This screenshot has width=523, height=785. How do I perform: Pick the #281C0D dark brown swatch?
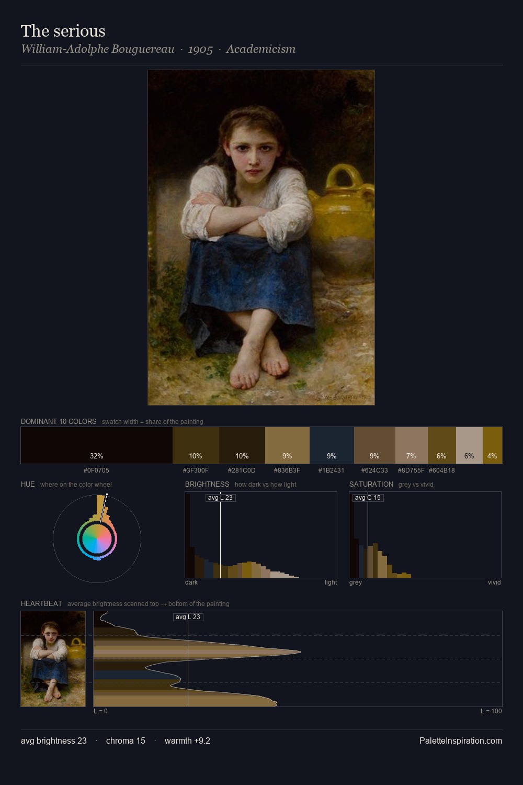click(x=242, y=445)
